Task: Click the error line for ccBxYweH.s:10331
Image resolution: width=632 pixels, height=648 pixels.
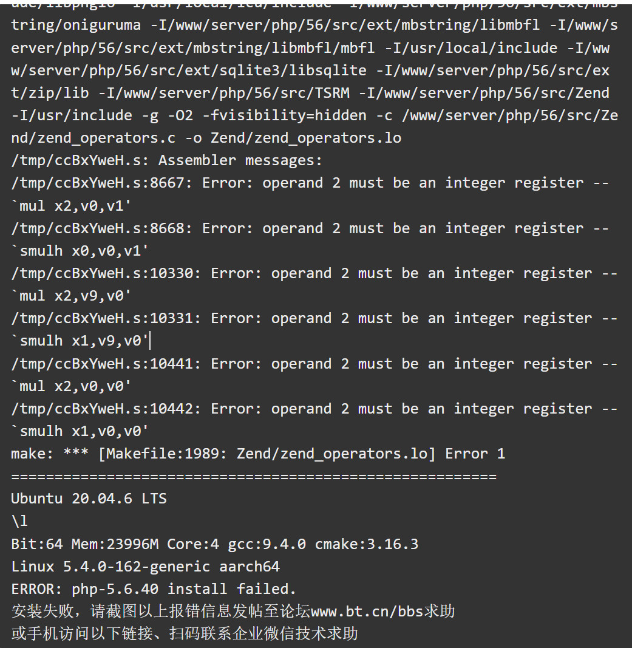Action: [314, 318]
